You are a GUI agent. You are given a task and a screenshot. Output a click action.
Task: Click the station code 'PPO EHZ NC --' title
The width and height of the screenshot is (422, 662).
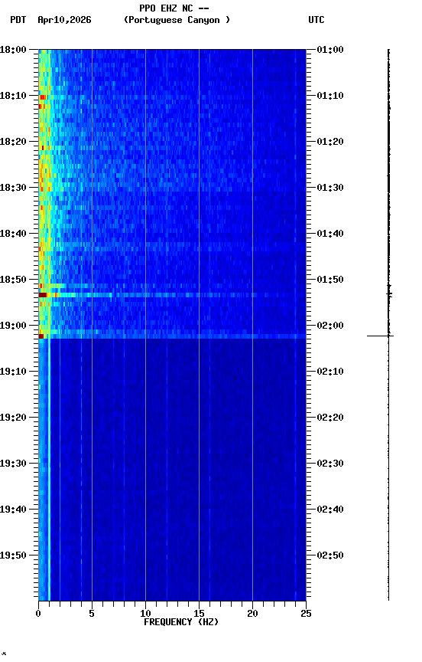pos(174,8)
